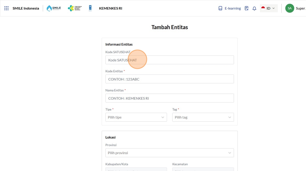This screenshot has width=306, height=171.
Task: Click the SMILE Indonesia title
Action: click(x=26, y=8)
